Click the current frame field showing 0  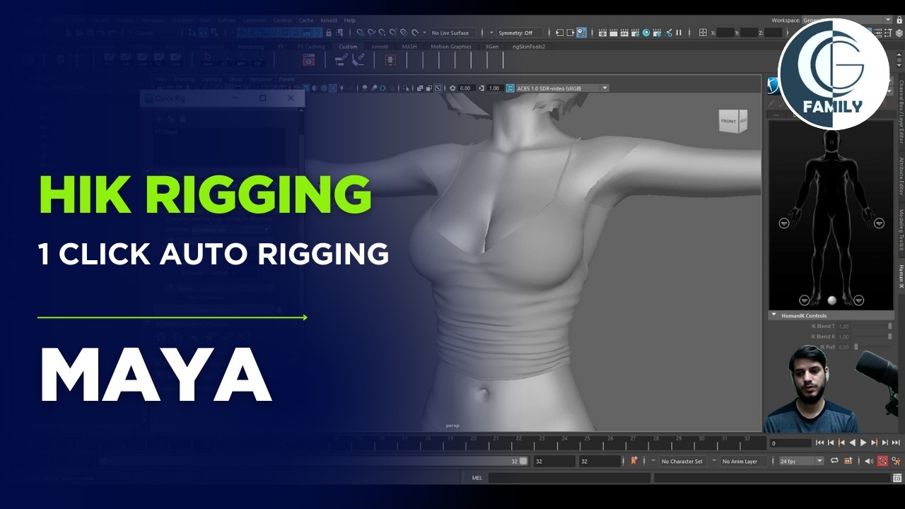point(790,443)
